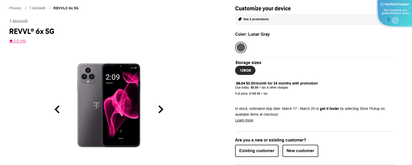The height and width of the screenshot is (165, 412).
Task: Choose the New customer option
Action: click(300, 151)
